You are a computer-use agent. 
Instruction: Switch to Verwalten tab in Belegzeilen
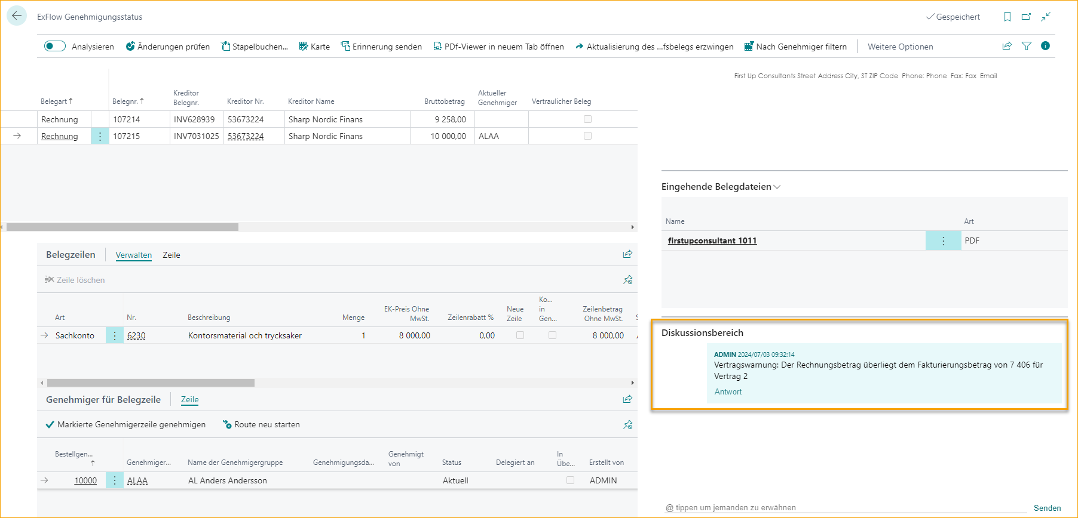pyautogui.click(x=133, y=255)
